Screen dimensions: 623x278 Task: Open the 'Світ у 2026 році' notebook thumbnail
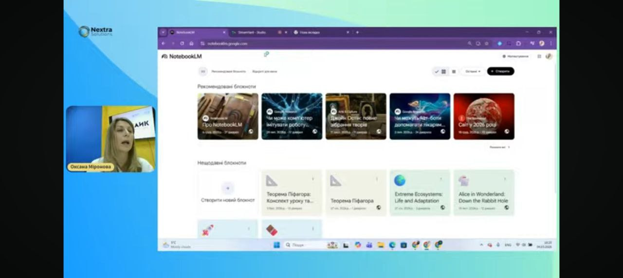coord(484,116)
